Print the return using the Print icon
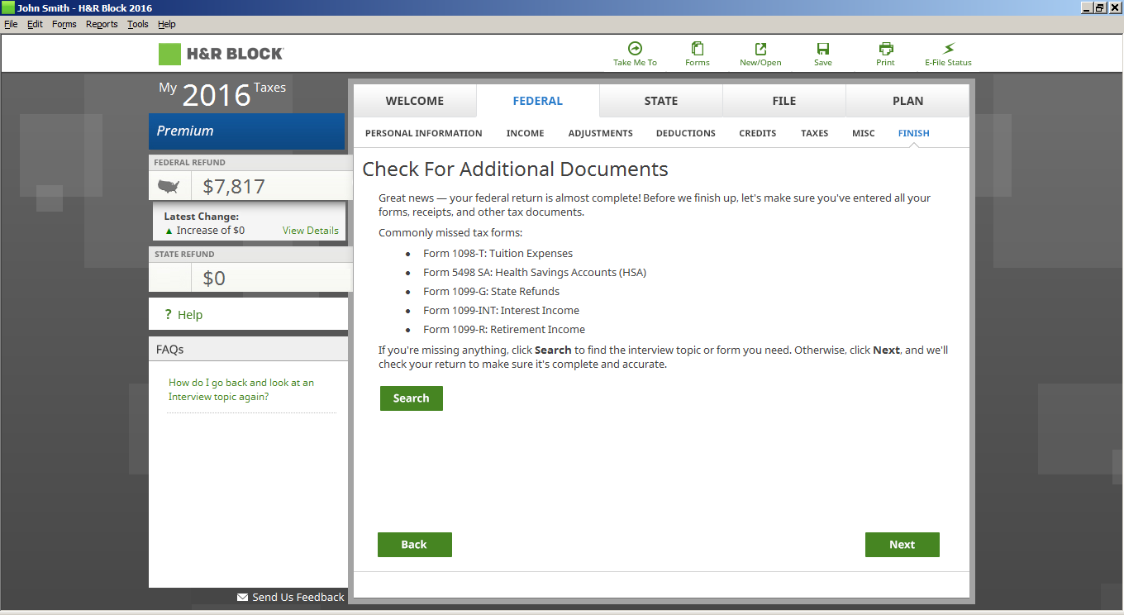 click(x=885, y=49)
